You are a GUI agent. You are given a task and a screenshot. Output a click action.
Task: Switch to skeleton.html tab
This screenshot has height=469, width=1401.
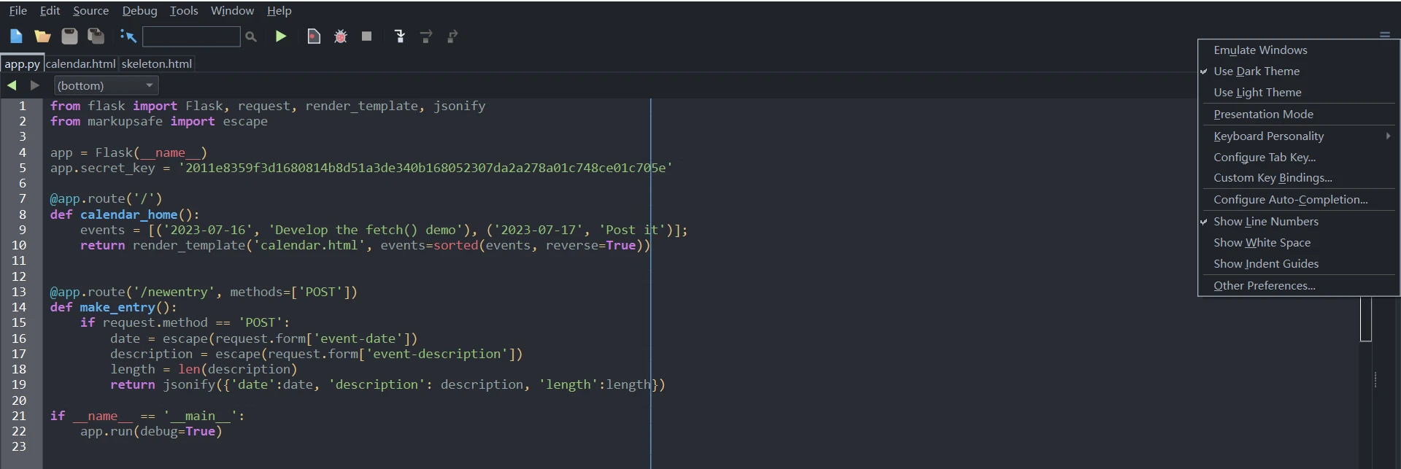click(x=157, y=64)
